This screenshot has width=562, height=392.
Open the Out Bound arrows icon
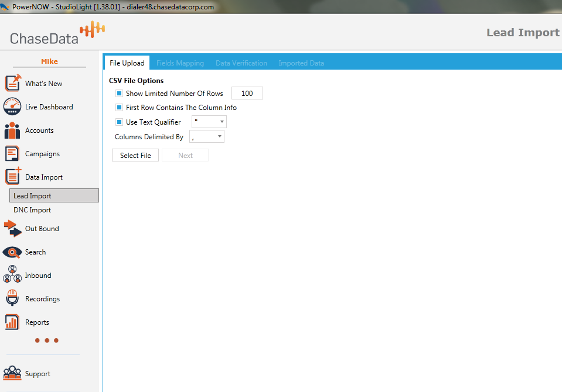[x=13, y=228]
